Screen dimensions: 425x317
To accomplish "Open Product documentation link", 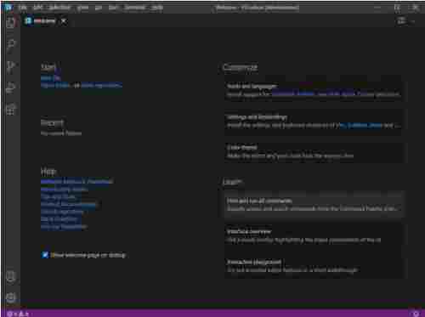I will click(x=68, y=204).
